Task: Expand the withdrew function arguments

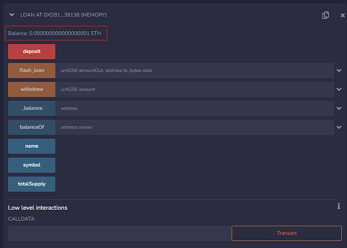Action: (x=338, y=90)
